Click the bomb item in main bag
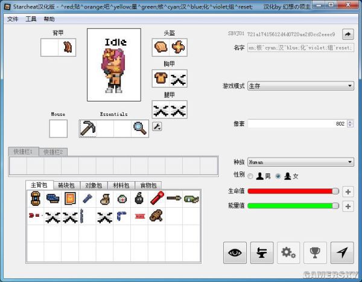The height and width of the screenshot is (282, 362). point(139,199)
